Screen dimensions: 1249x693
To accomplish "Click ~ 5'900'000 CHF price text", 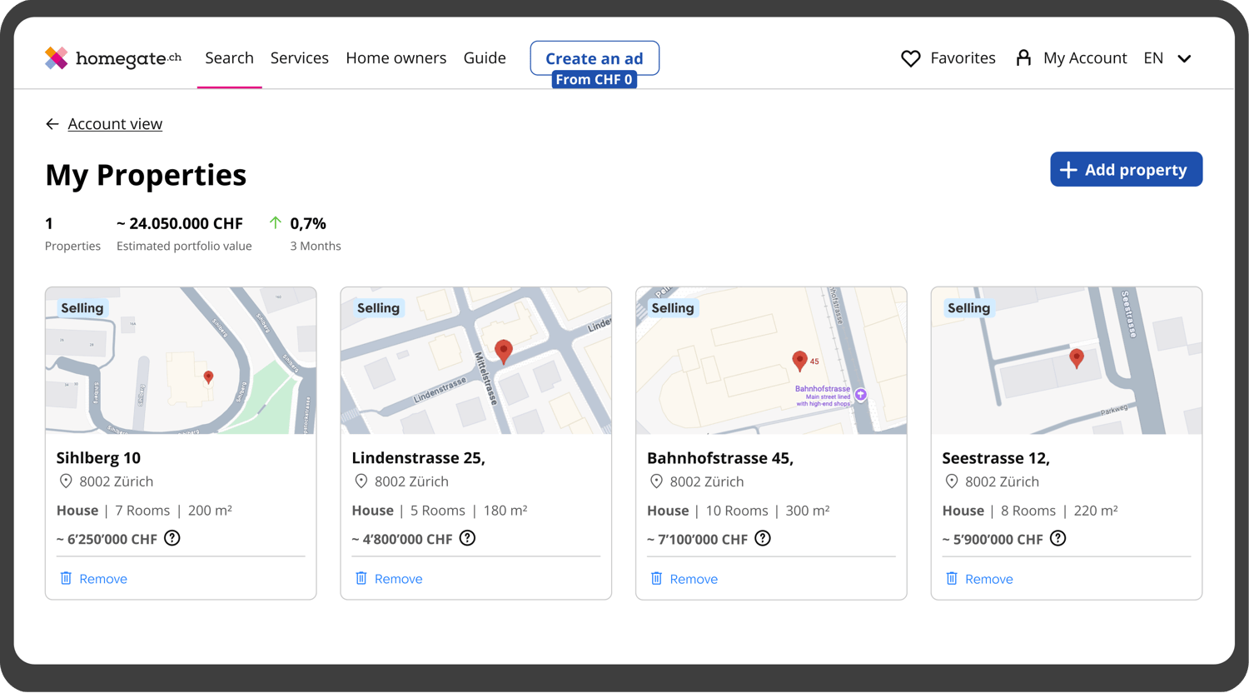I will (993, 539).
